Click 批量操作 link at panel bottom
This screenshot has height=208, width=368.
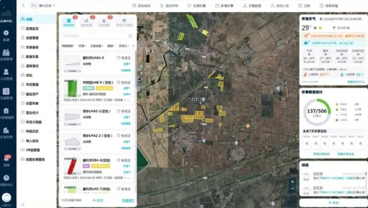pos(128,200)
